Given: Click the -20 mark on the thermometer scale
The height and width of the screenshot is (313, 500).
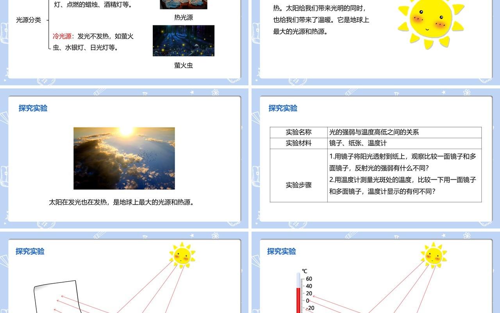Looking at the screenshot, I should click(311, 308).
